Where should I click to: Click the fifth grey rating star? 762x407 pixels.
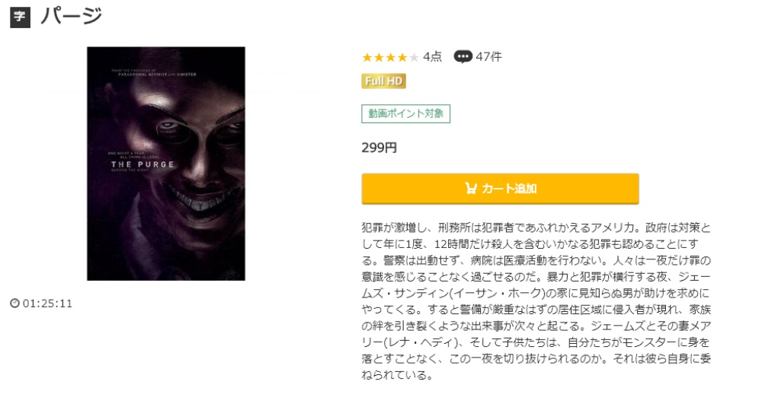414,58
